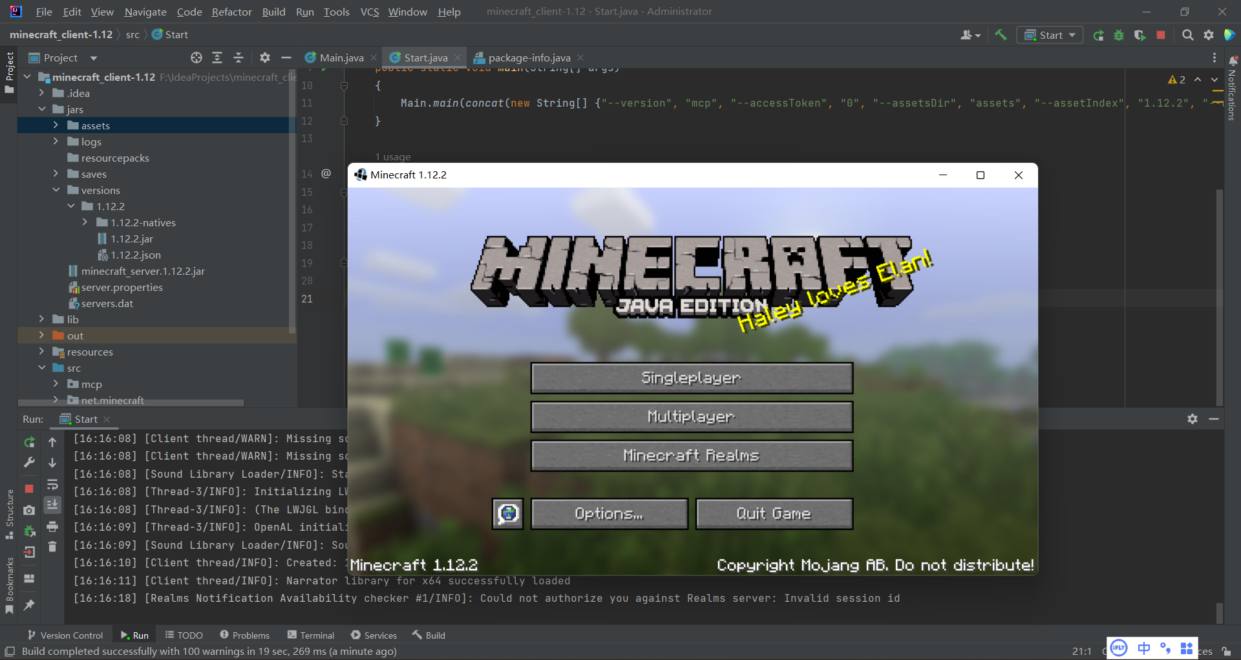
Task: Toggle scroll to end in the Run console
Action: [52, 505]
